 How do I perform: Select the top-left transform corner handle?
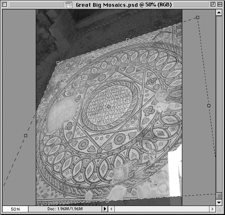click(x=58, y=62)
